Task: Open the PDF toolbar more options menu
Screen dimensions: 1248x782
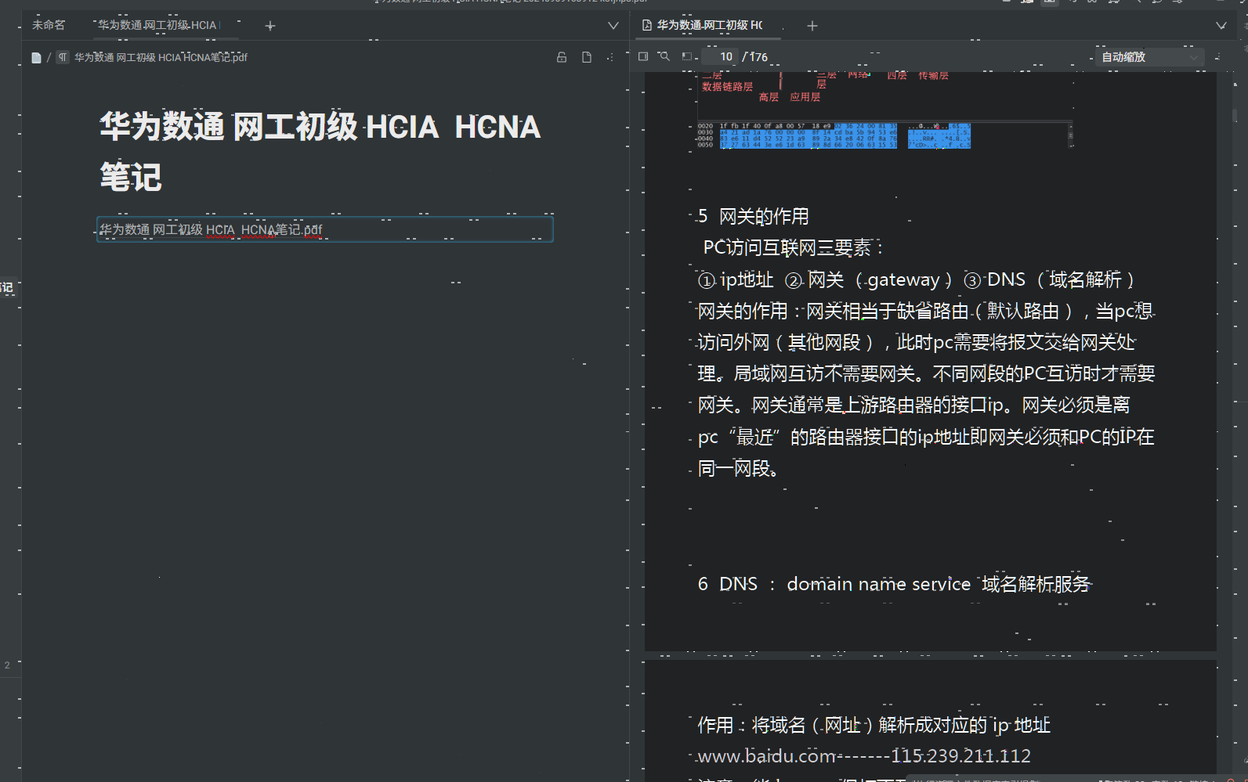Action: [1217, 57]
